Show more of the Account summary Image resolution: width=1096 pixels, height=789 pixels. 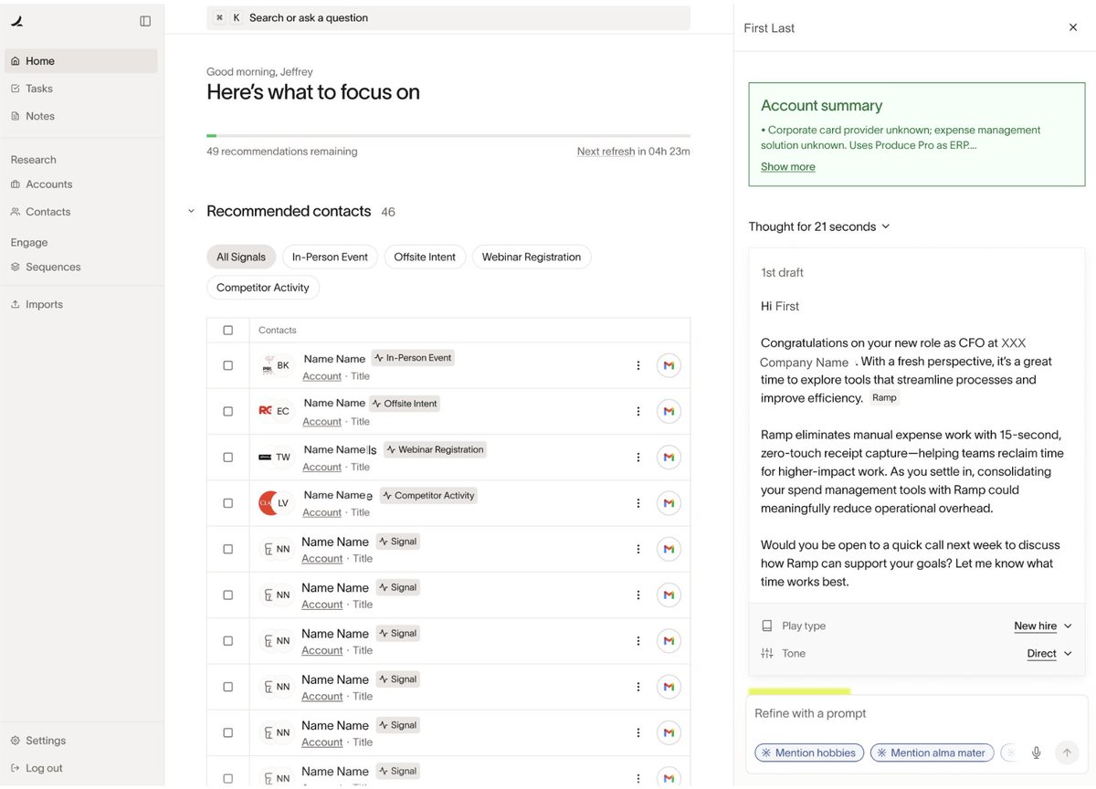coord(788,166)
